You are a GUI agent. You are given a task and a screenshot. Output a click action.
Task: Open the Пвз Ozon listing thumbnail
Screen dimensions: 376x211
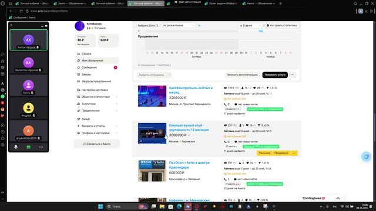pos(152,171)
